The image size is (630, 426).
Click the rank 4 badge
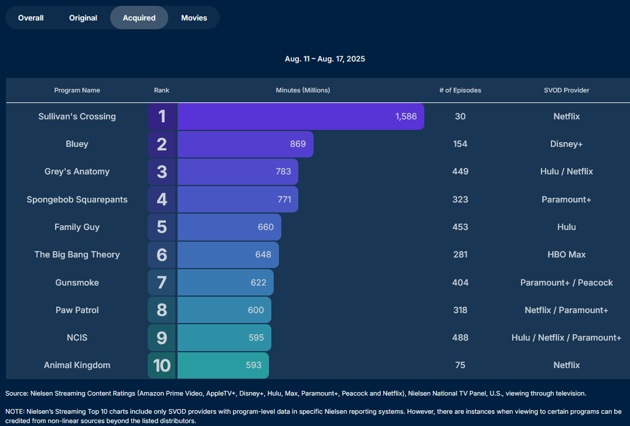[x=162, y=200]
